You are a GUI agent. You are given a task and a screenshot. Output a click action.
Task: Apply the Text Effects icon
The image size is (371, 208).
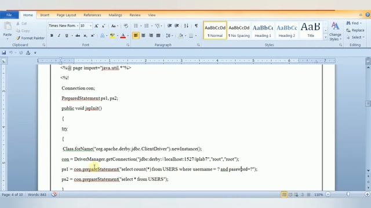[102, 36]
